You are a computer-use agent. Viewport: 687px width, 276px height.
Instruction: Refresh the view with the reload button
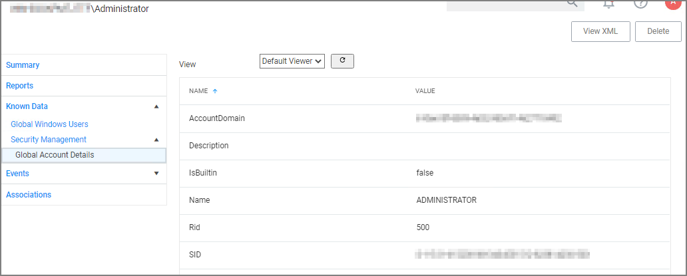(x=342, y=61)
